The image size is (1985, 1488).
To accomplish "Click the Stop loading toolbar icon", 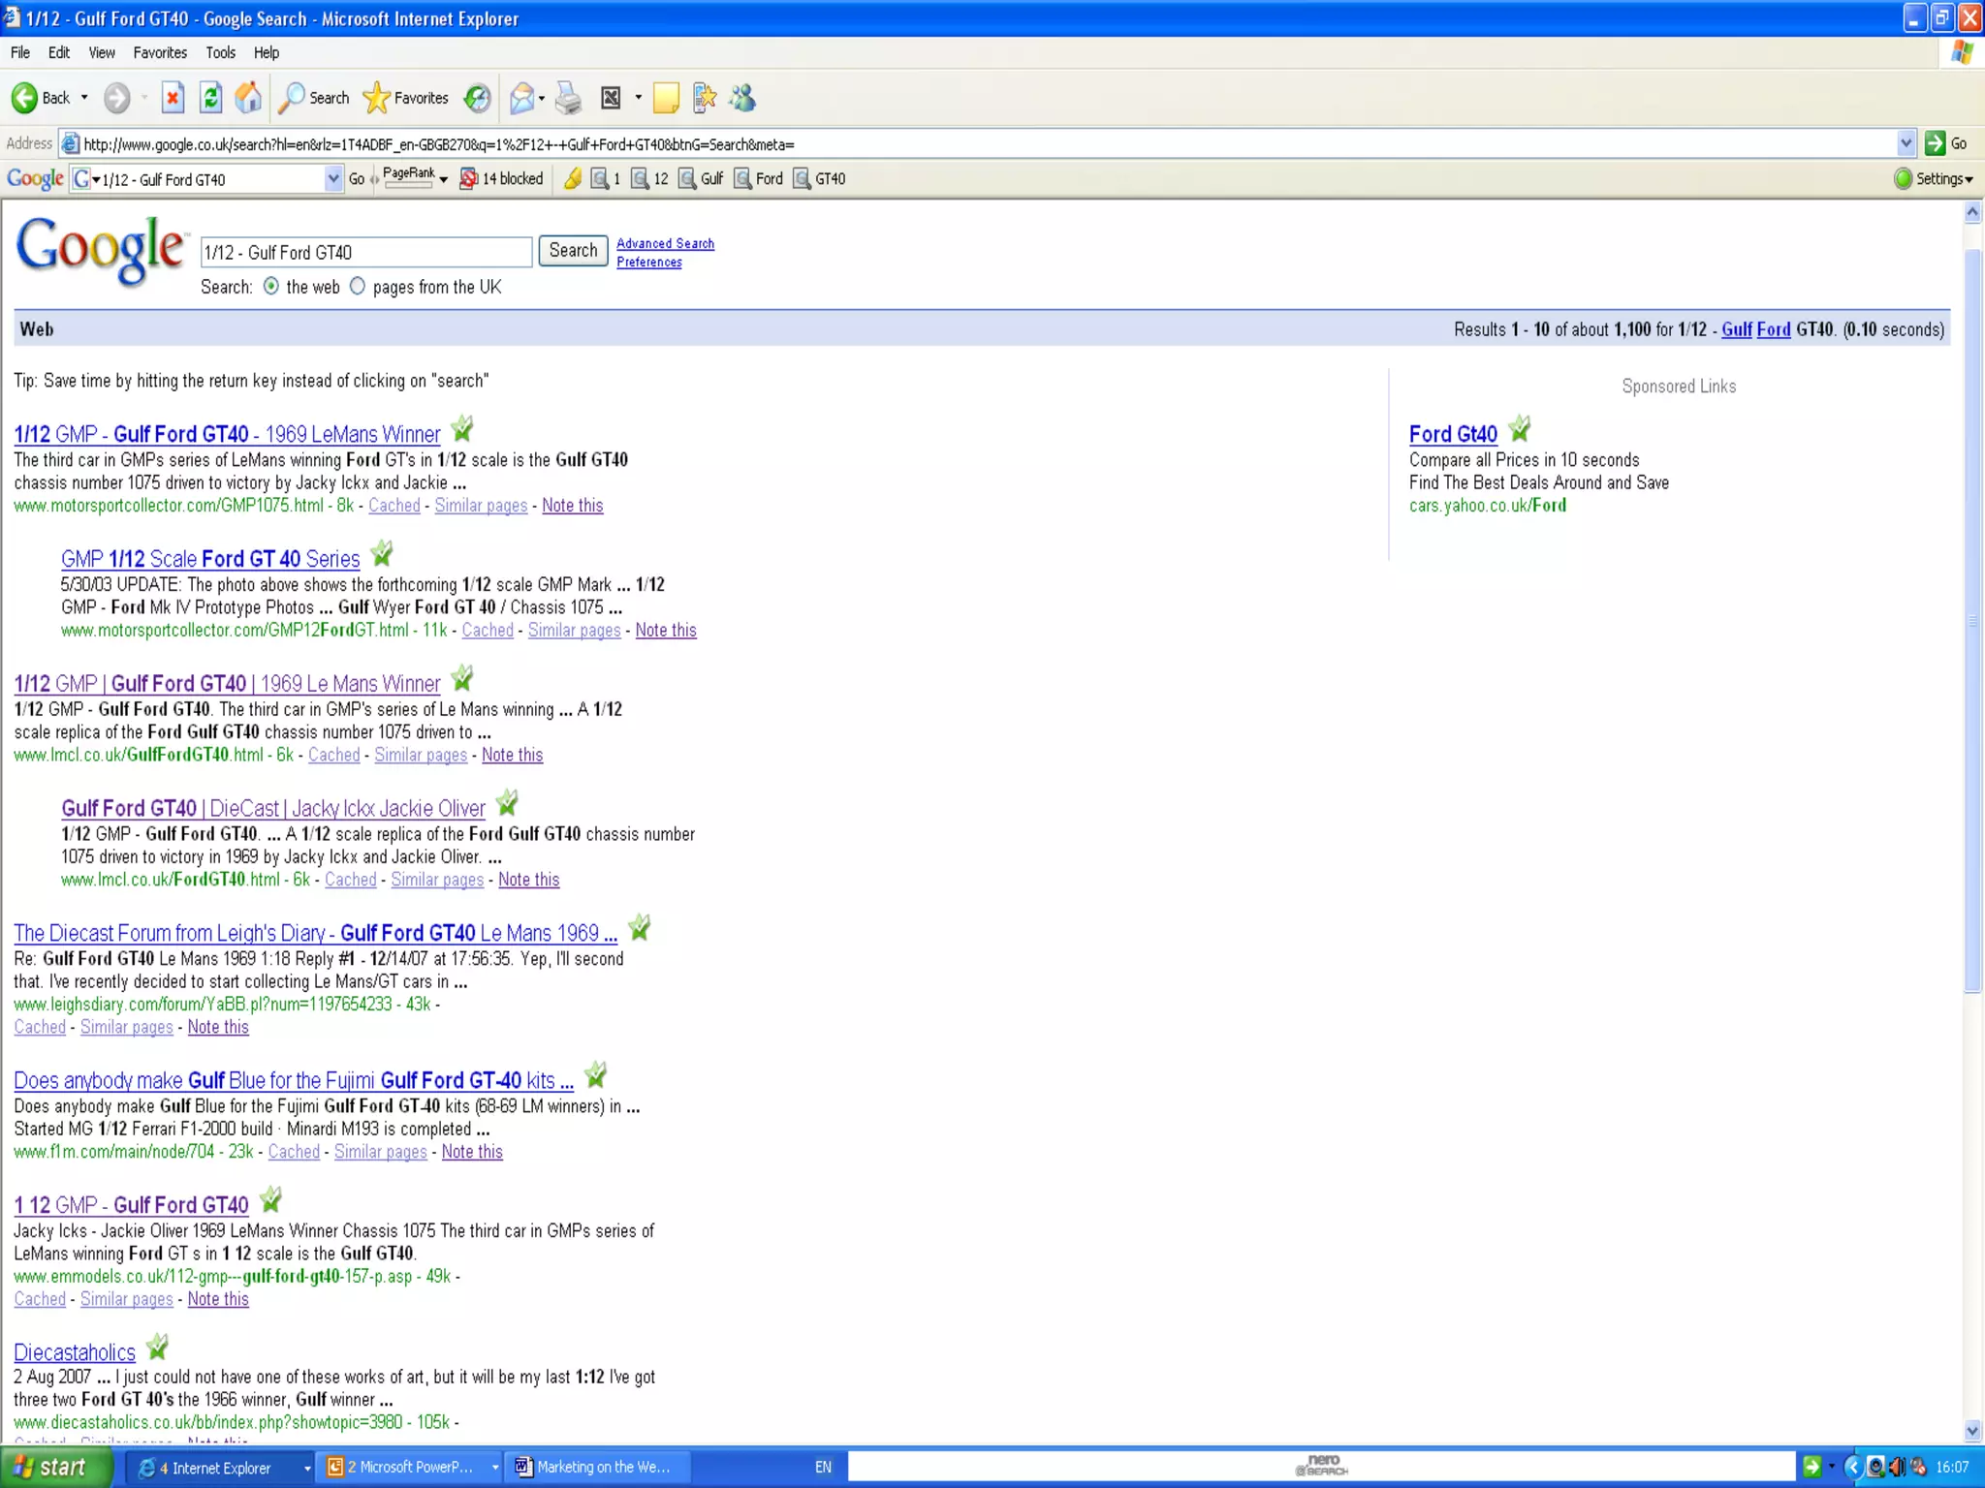I will click(173, 98).
